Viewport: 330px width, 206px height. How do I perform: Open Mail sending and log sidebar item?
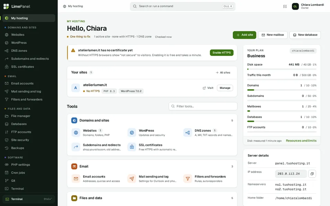tap(29, 91)
